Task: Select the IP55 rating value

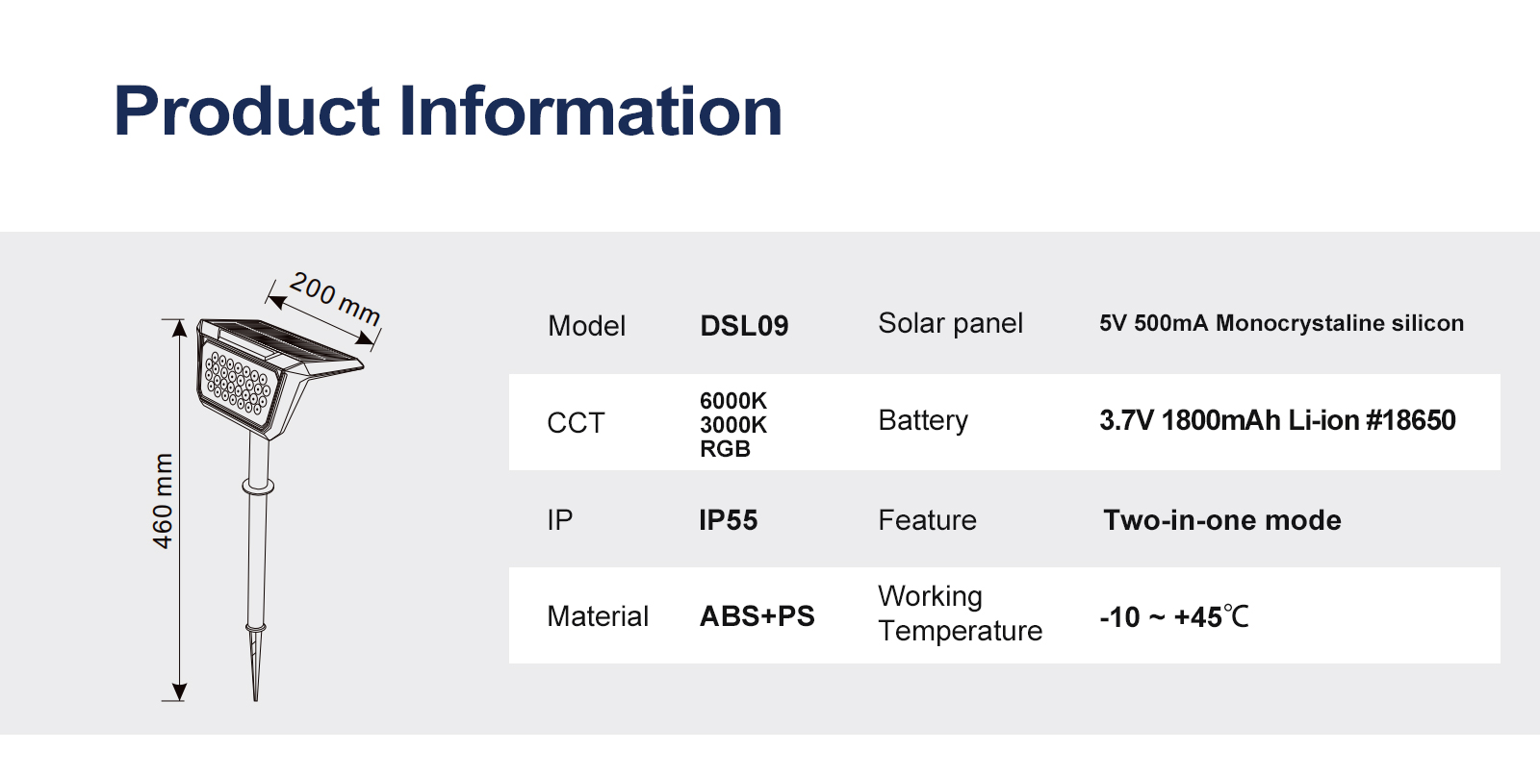Action: click(x=728, y=520)
